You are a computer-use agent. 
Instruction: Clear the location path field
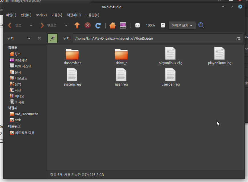(x=238, y=39)
